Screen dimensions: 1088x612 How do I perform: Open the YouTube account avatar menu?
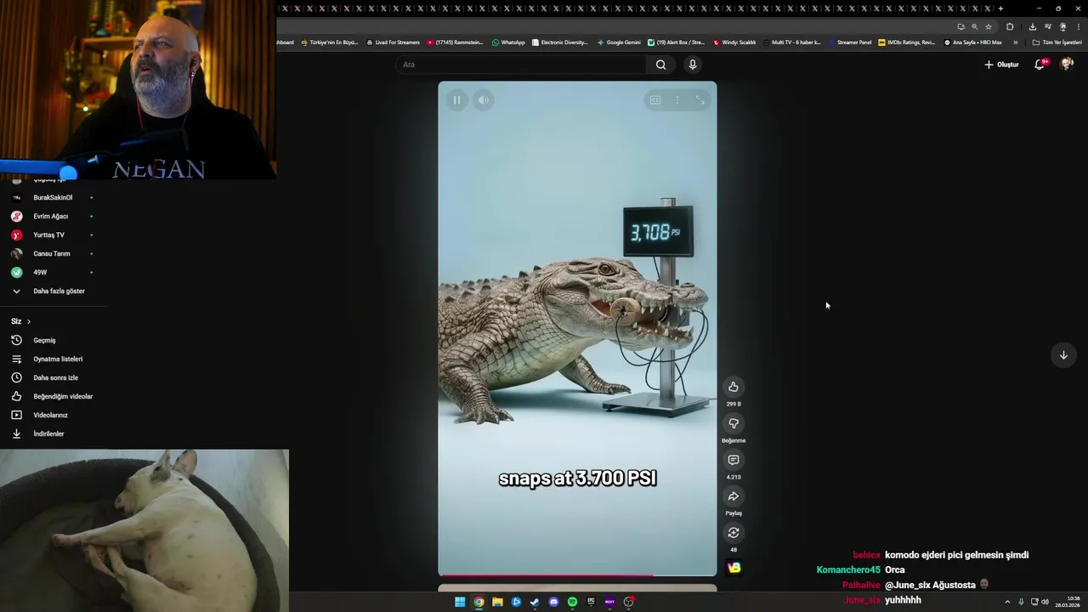[1067, 65]
